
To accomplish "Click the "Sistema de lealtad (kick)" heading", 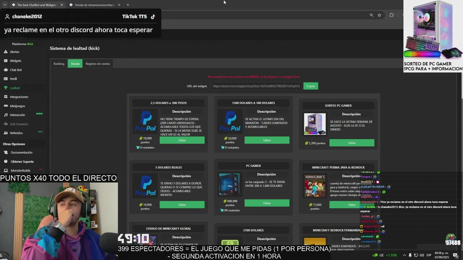I will 75,48.
